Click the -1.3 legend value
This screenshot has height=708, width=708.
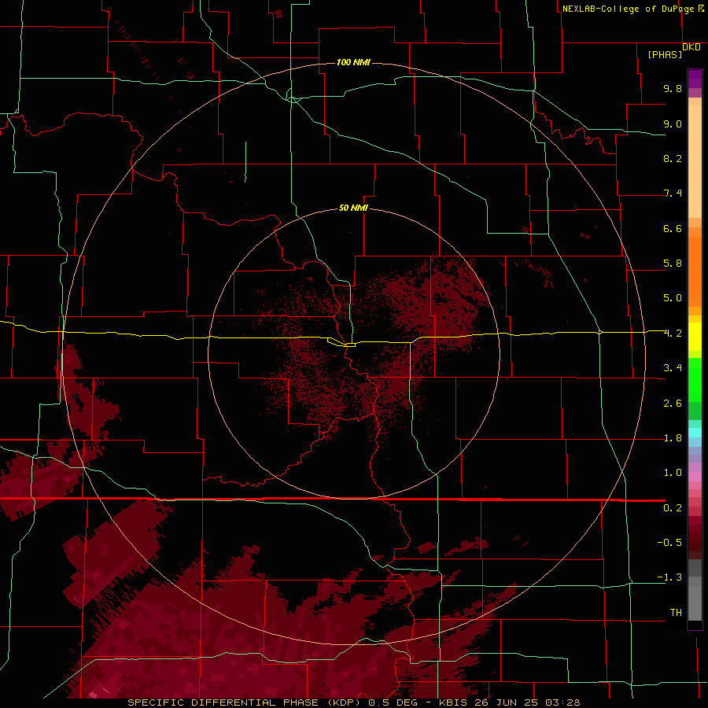(x=669, y=577)
